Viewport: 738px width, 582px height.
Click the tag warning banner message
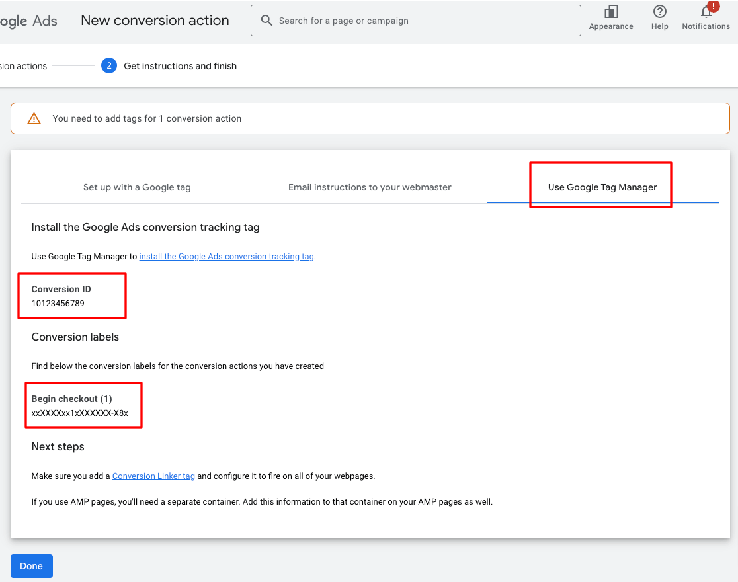click(x=148, y=118)
